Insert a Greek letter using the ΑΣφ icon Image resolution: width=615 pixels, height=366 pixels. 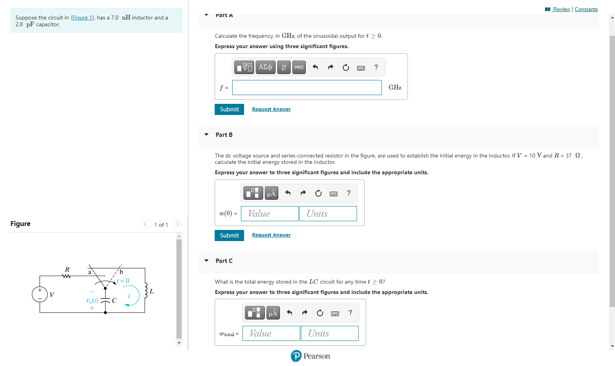coord(265,67)
